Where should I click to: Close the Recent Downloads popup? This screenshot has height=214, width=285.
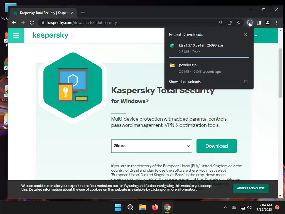coord(245,35)
